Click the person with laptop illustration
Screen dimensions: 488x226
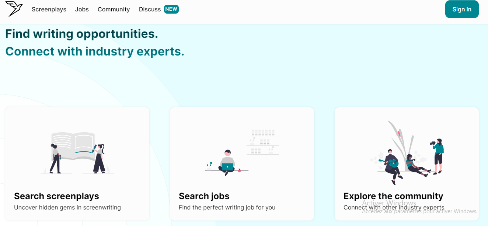click(x=227, y=163)
